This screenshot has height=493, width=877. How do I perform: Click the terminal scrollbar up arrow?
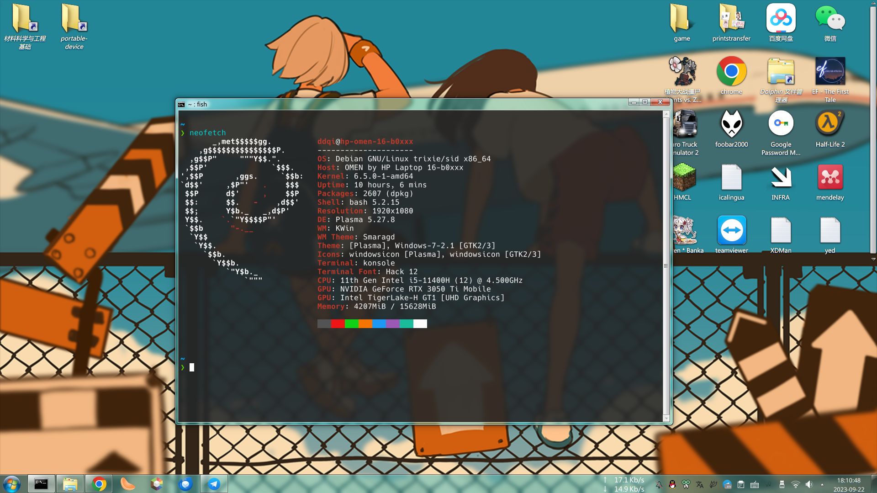(x=666, y=114)
